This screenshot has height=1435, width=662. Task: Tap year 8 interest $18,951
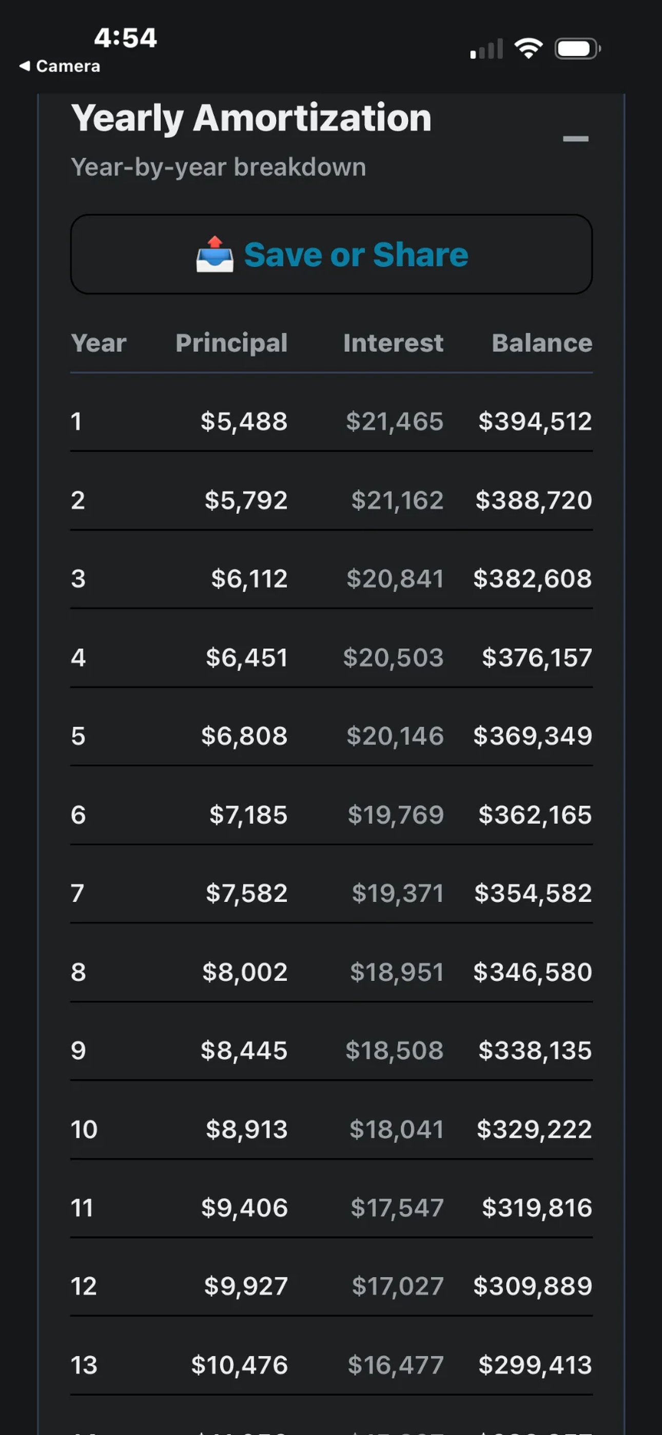click(397, 972)
